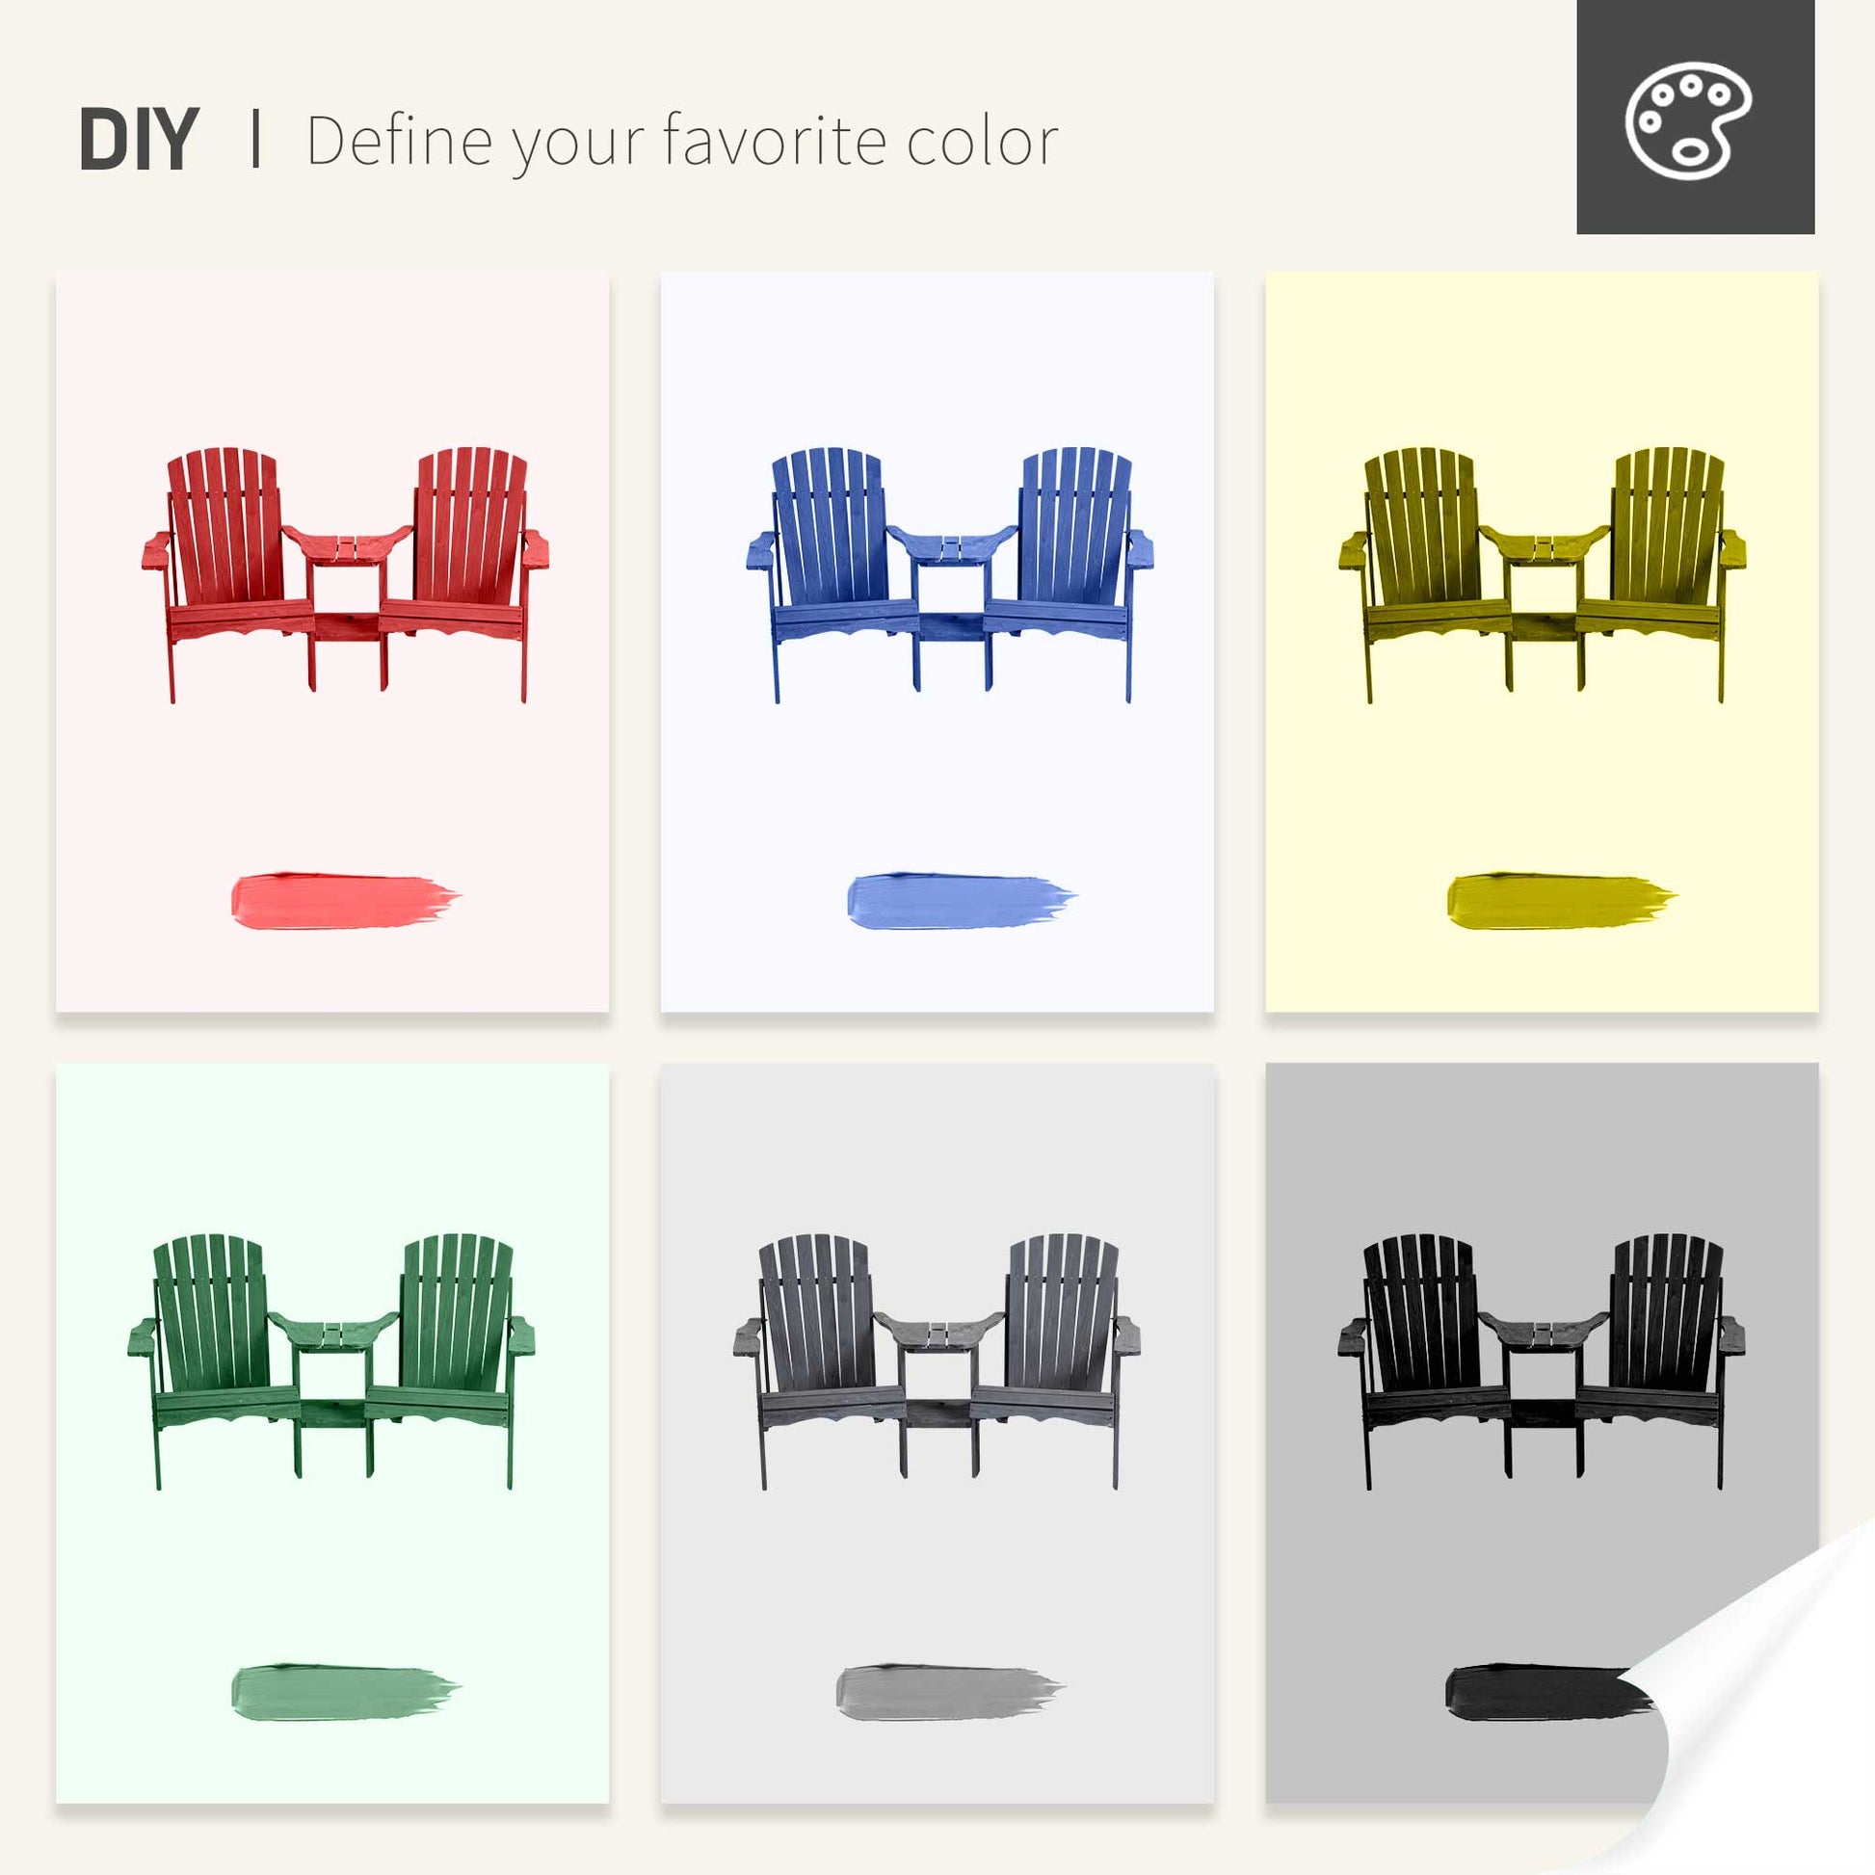Click the table between the black chairs
The height and width of the screenshot is (1875, 1875).
[x=1544, y=1334]
